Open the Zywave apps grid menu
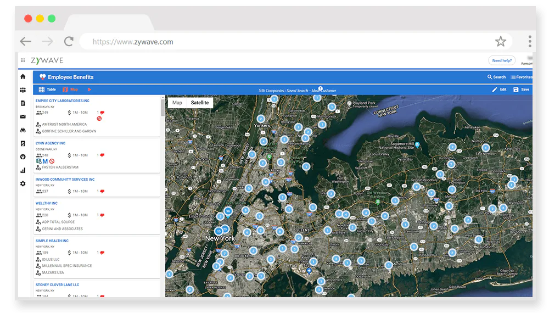 [23, 60]
